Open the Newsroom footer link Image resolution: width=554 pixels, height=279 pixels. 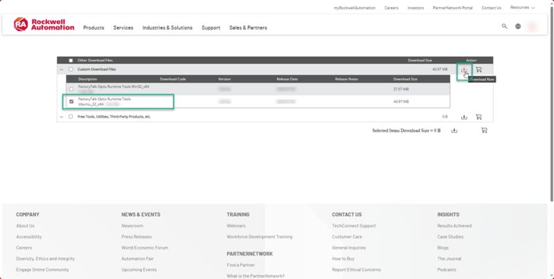coord(132,226)
